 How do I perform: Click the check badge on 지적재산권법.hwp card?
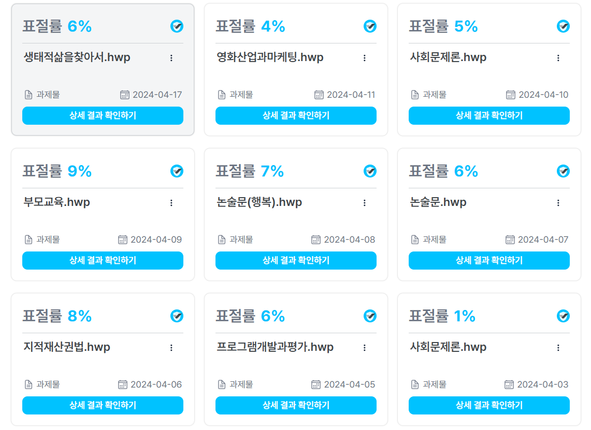pos(177,316)
